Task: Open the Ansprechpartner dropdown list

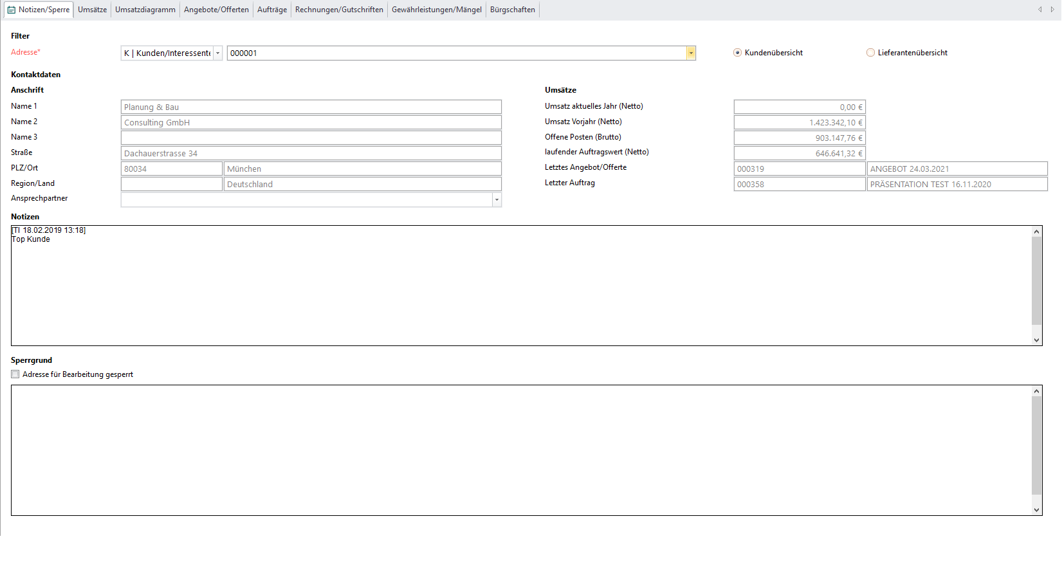Action: [497, 200]
